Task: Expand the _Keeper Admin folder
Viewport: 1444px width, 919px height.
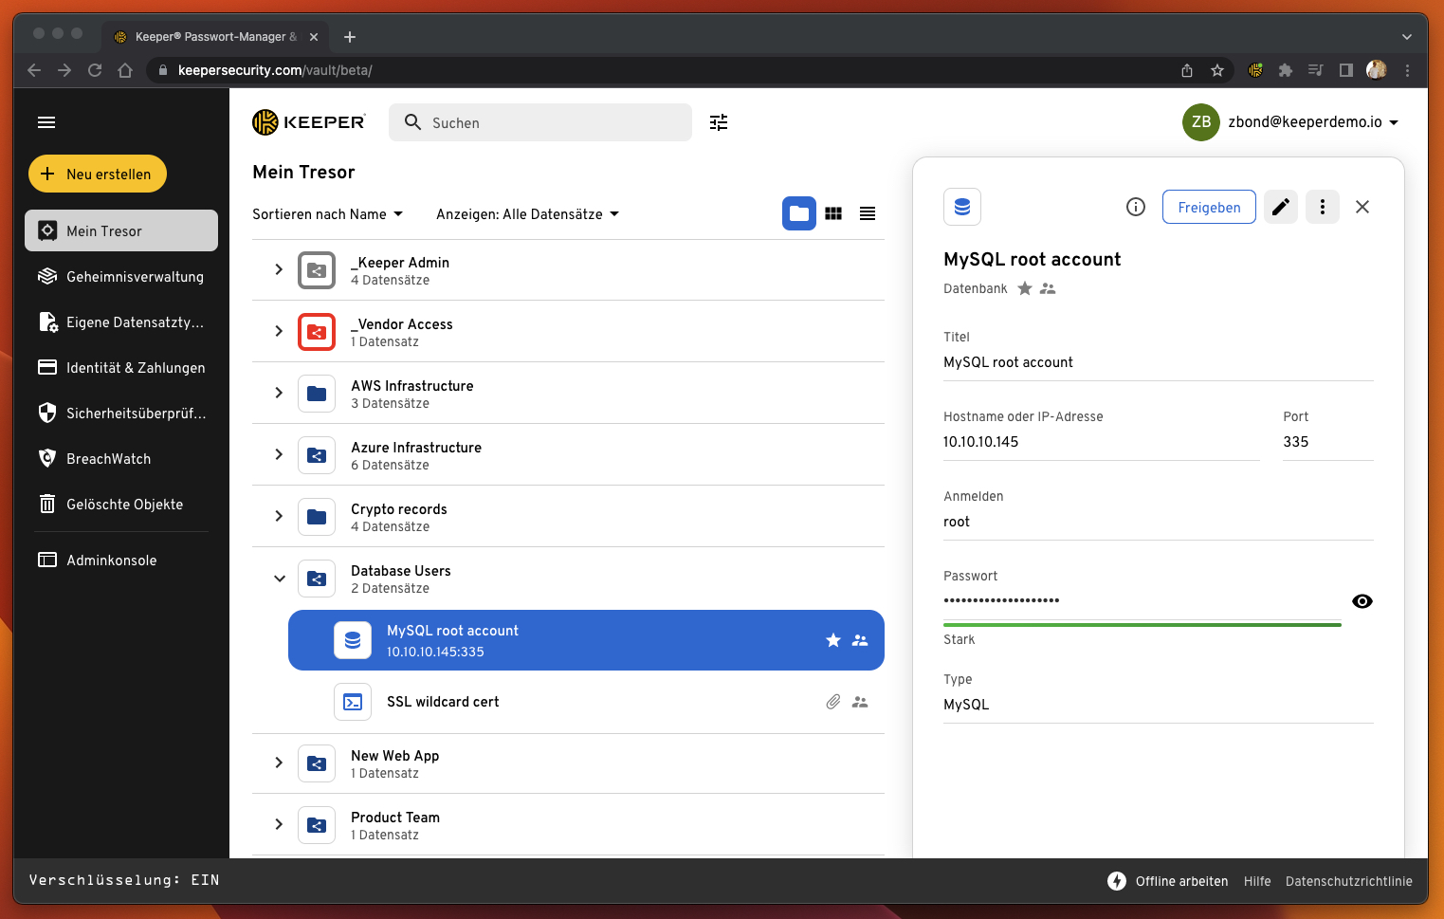Action: click(279, 269)
